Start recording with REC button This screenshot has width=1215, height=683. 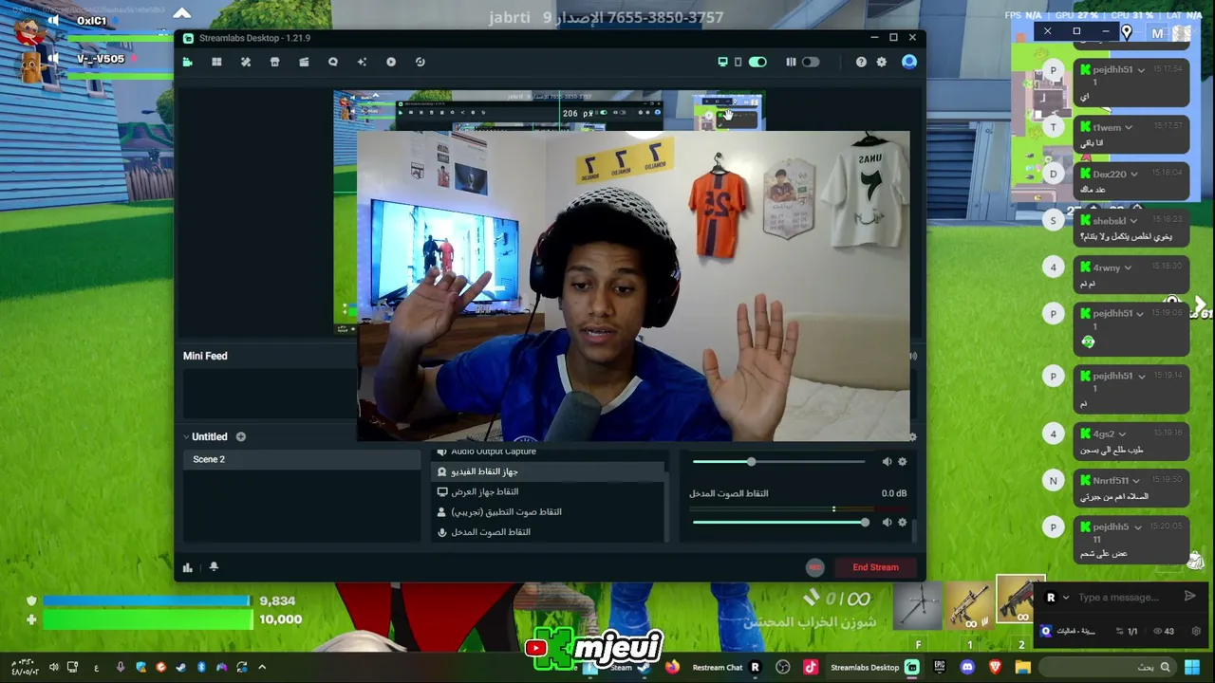coord(814,567)
